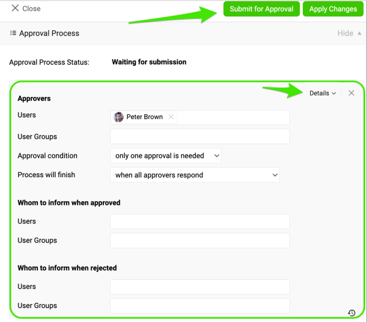Click the Close X icon
The width and height of the screenshot is (367, 322).
pos(15,9)
